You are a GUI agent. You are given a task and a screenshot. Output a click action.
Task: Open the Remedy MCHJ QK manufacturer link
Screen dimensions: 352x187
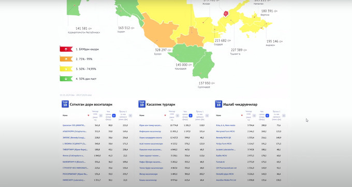224,138
